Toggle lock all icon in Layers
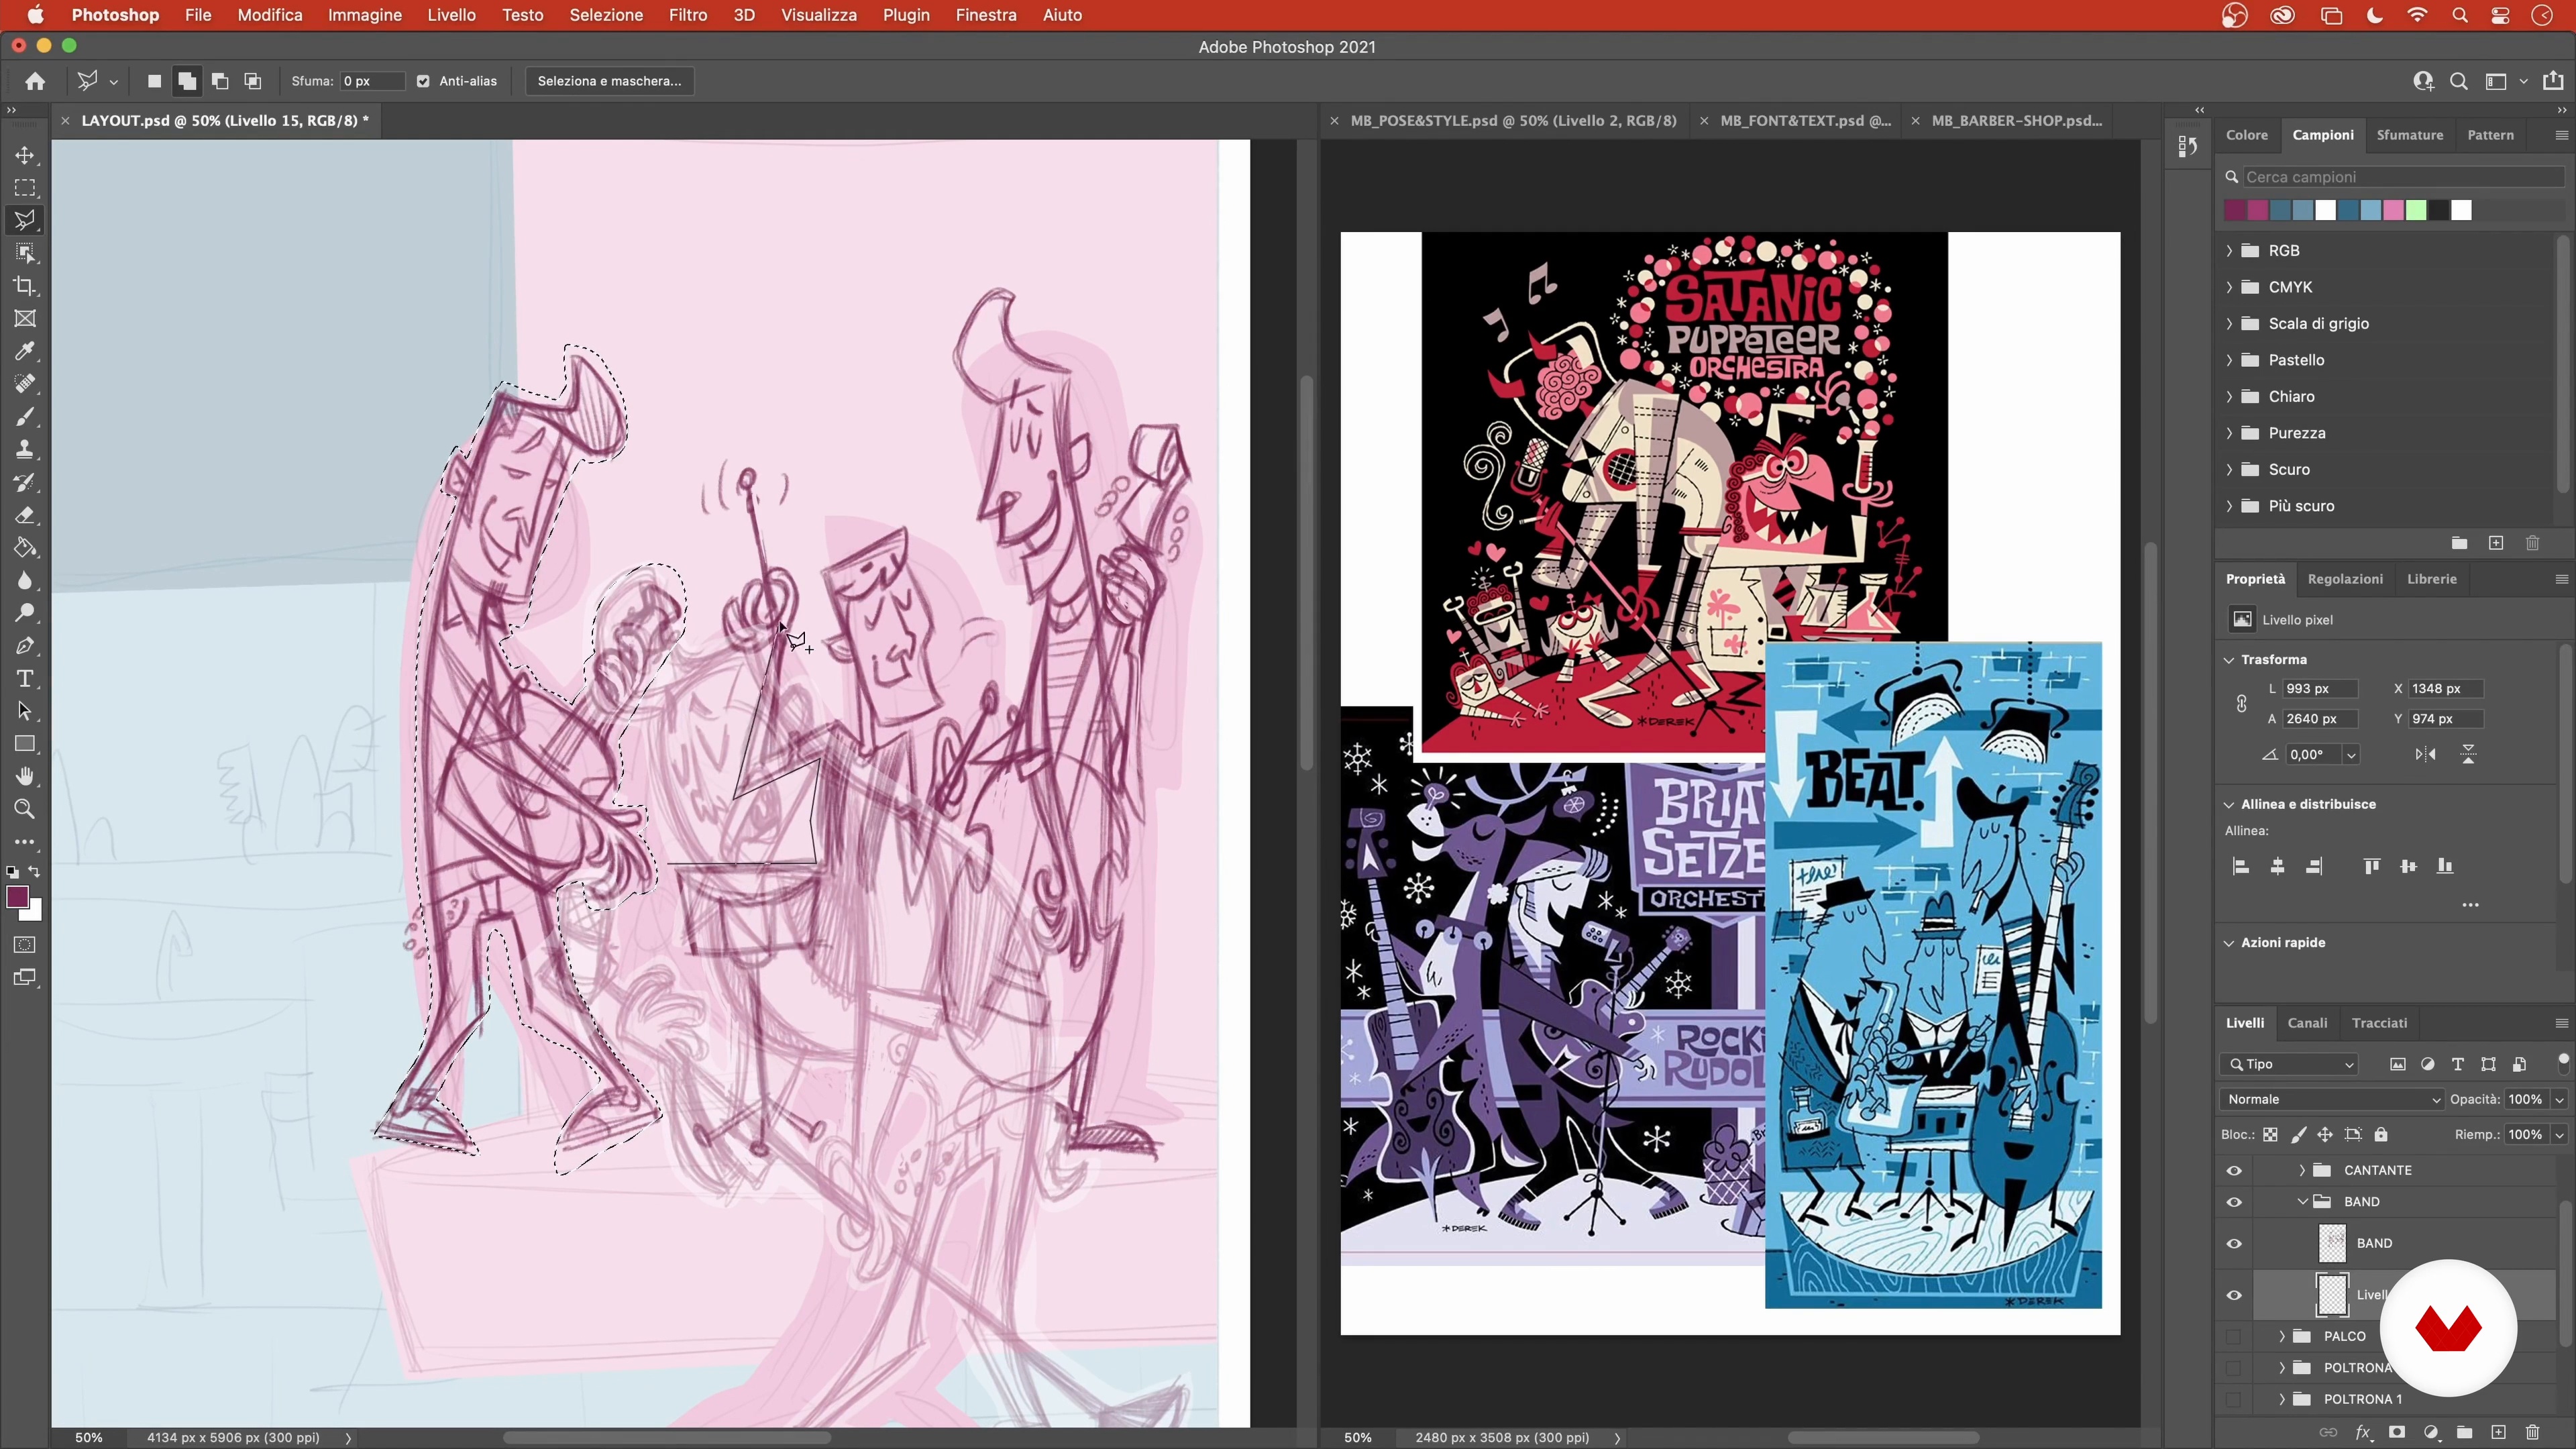 click(x=2381, y=1135)
